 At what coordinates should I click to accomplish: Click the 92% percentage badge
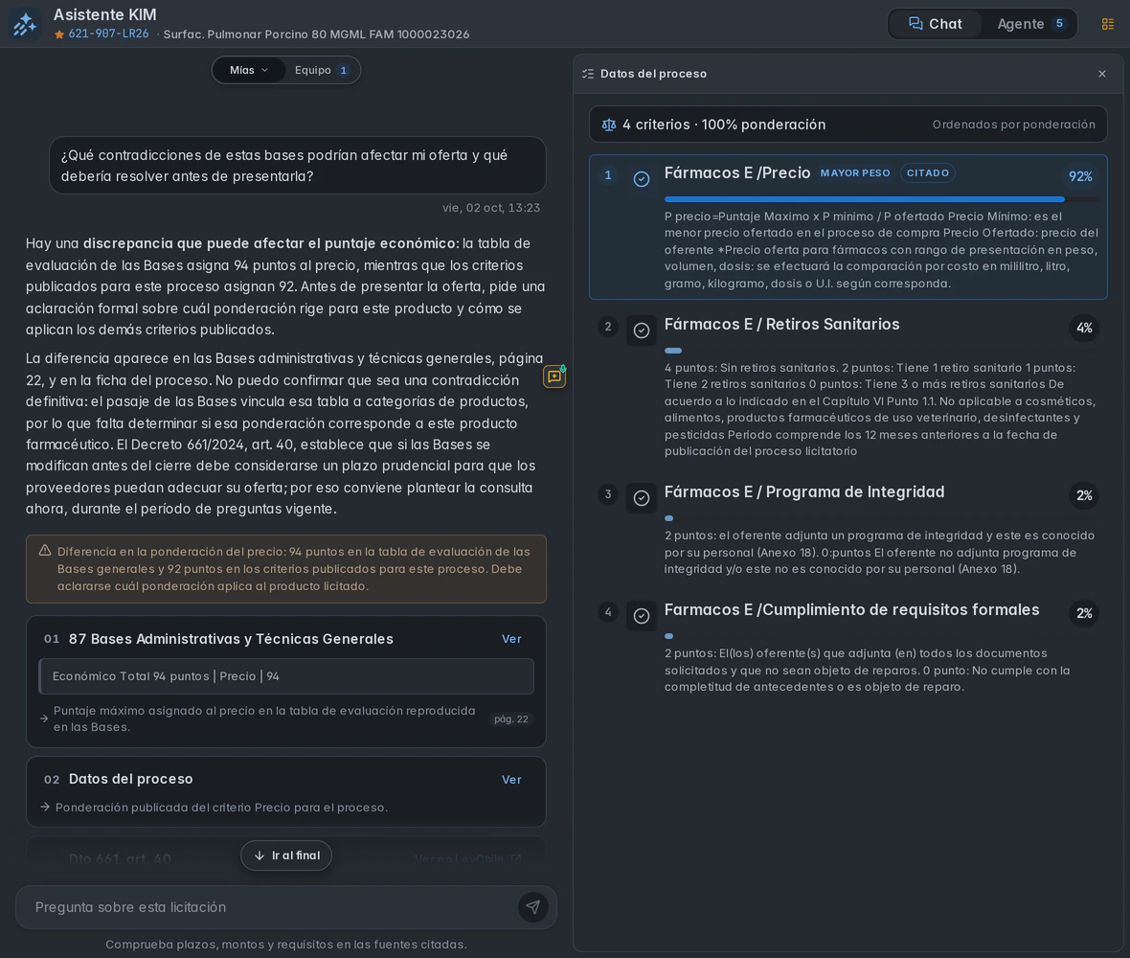click(1080, 176)
